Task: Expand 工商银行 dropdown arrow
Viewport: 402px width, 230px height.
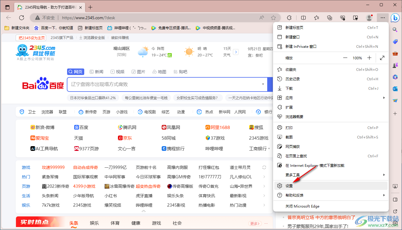Action: (269, 149)
